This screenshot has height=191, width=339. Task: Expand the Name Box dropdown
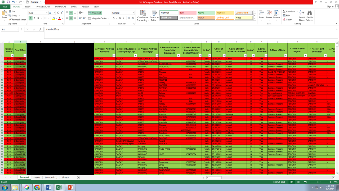pyautogui.click(x=17, y=29)
